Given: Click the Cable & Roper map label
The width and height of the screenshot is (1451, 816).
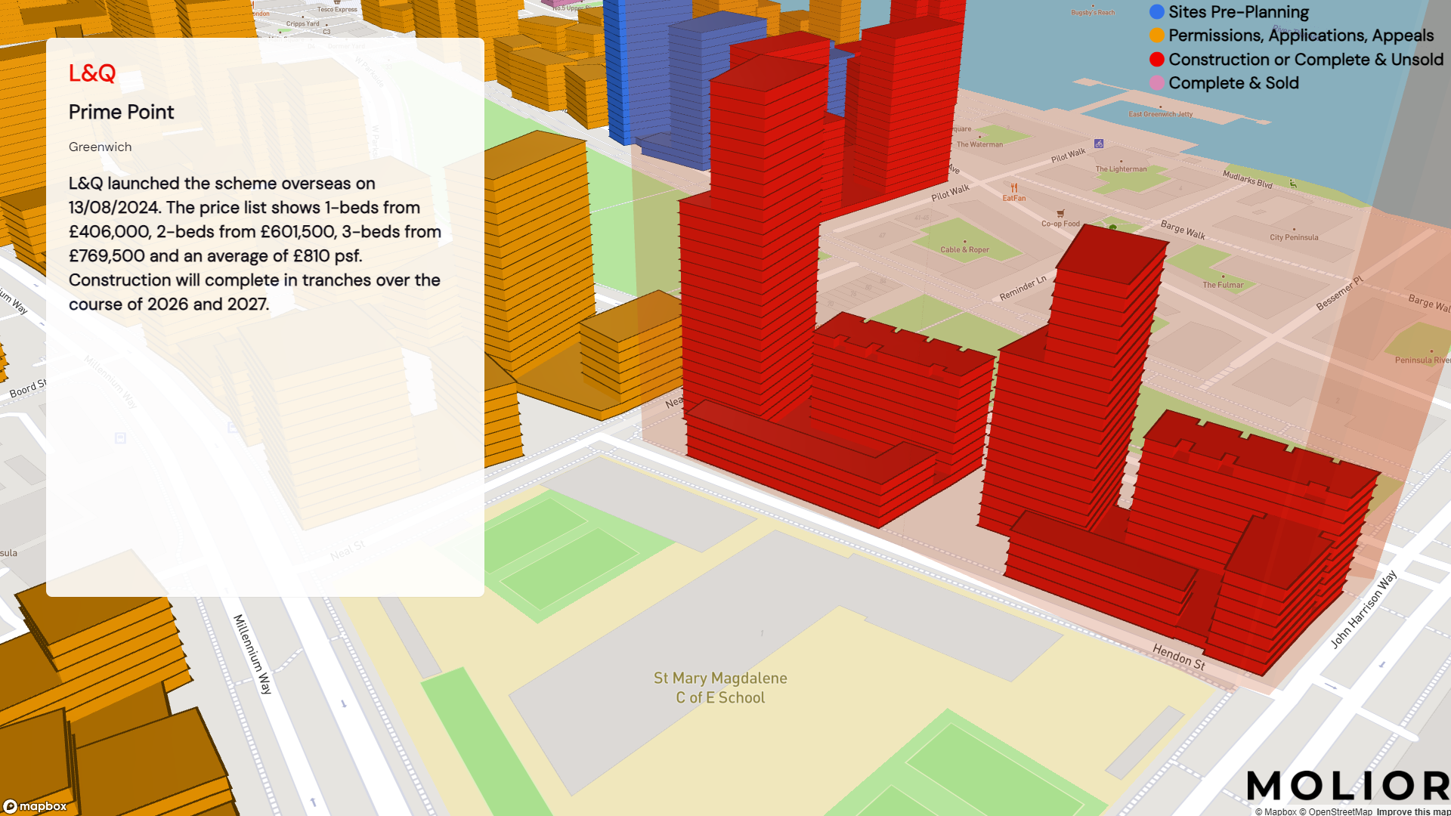Looking at the screenshot, I should tap(964, 250).
